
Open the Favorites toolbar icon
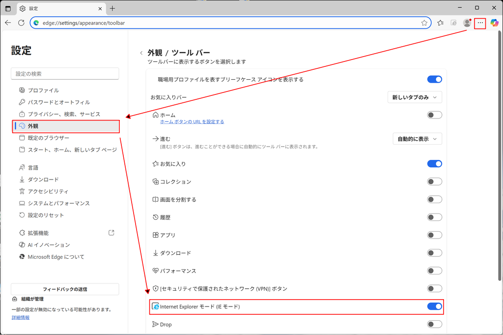(441, 23)
